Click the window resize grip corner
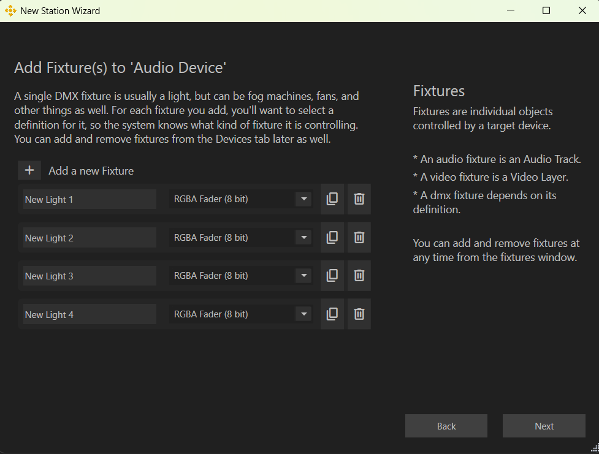Viewport: 599px width, 454px height. [x=595, y=448]
